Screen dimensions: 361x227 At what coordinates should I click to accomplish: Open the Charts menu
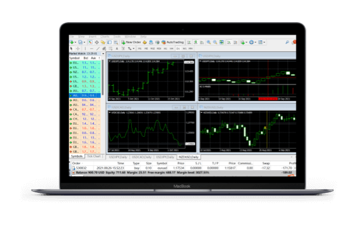tap(105, 37)
